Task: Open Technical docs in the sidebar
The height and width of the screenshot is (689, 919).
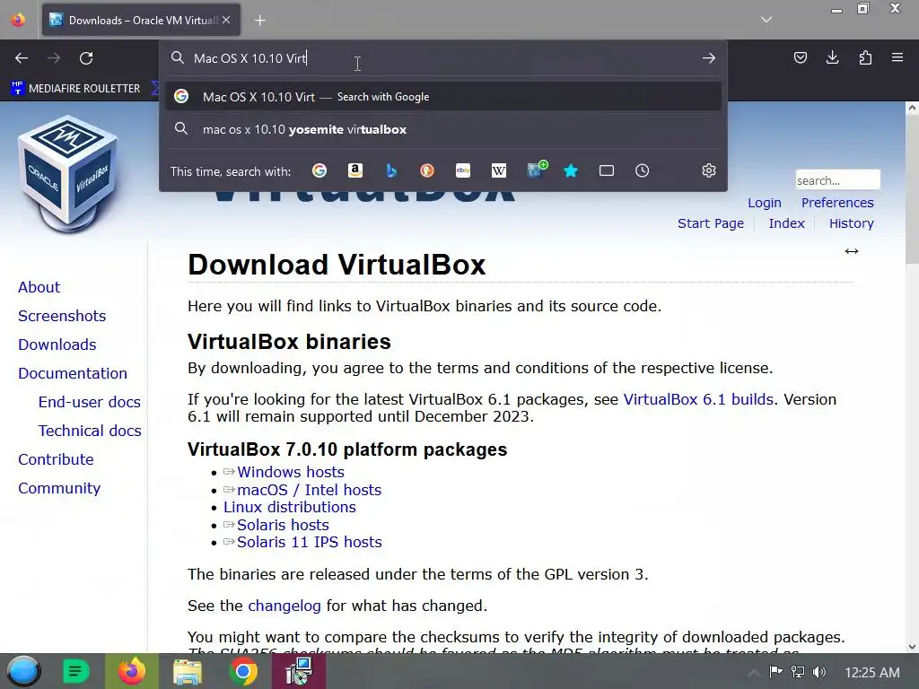Action: click(90, 431)
